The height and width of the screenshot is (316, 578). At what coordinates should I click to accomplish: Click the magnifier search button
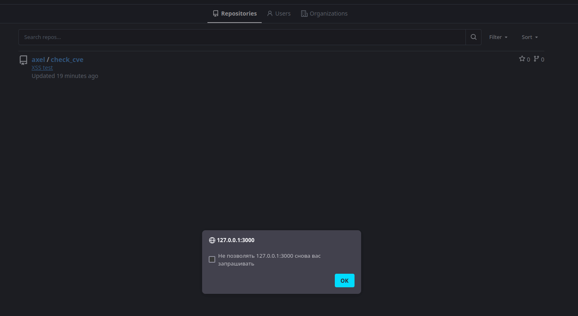pyautogui.click(x=473, y=37)
